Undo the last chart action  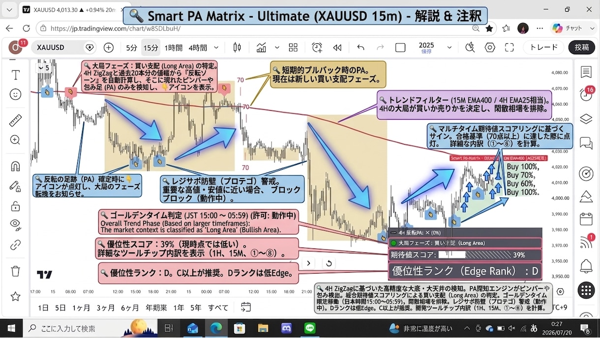click(361, 48)
